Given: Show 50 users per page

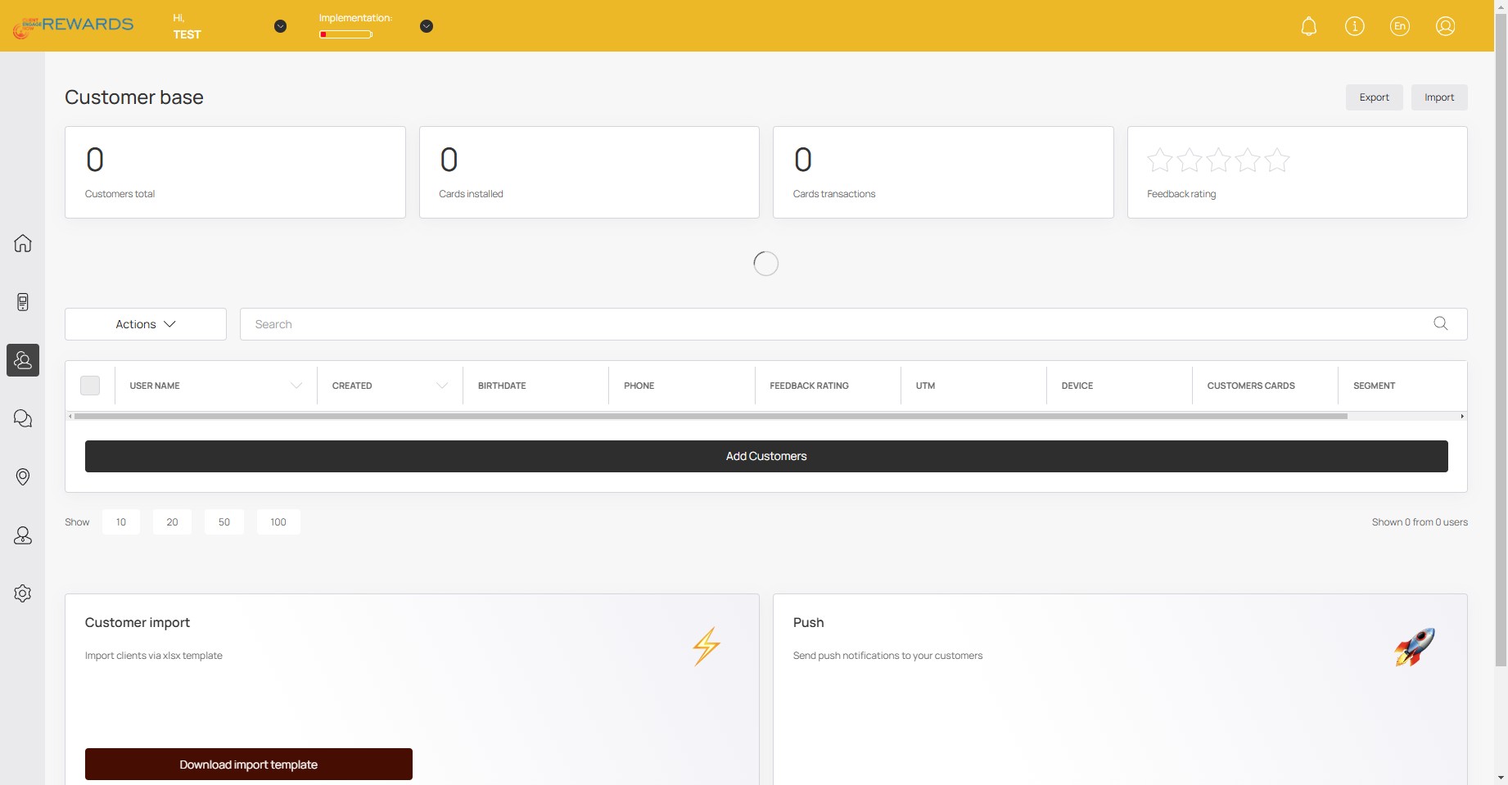Looking at the screenshot, I should pos(224,522).
